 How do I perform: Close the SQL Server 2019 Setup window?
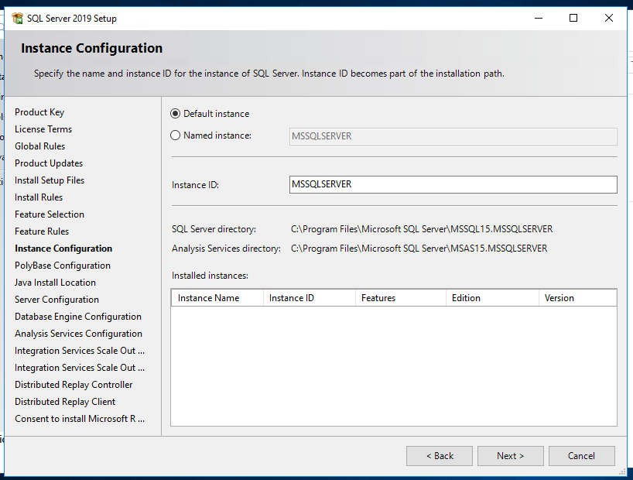(609, 18)
